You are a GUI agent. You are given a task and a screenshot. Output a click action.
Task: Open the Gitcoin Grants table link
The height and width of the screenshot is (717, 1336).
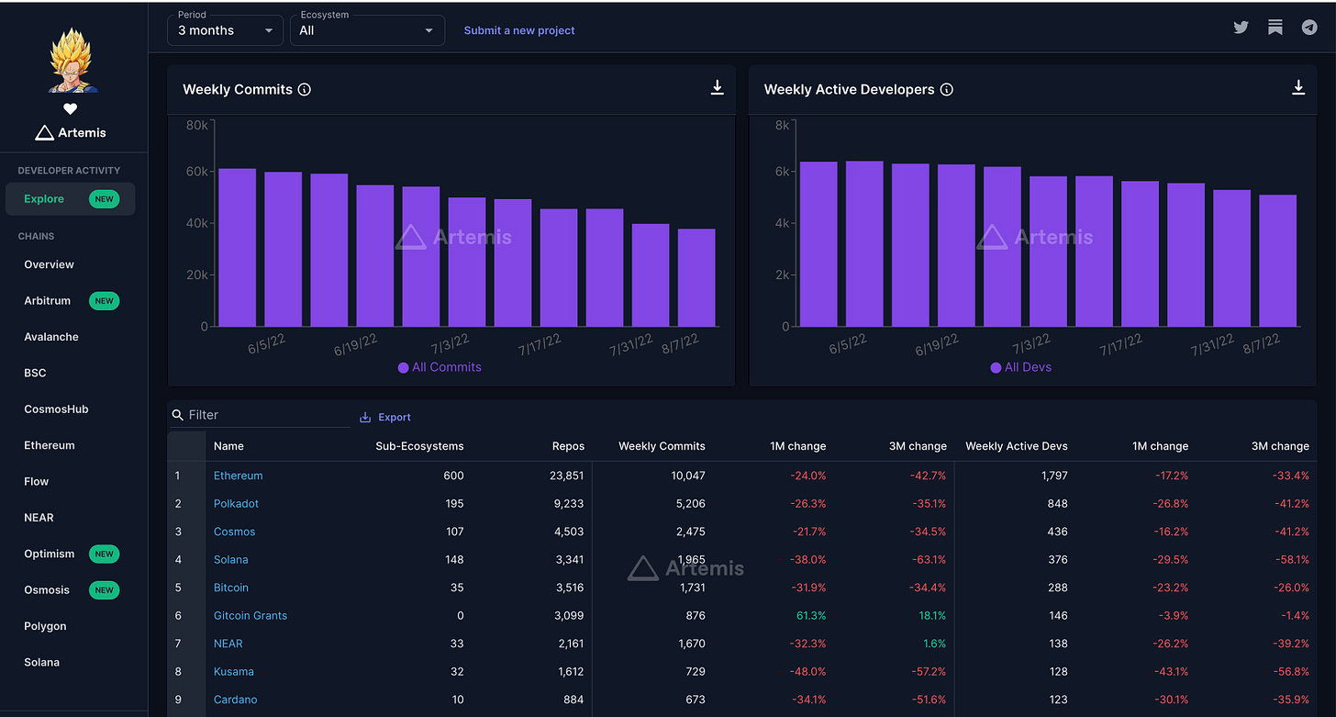[x=250, y=616]
